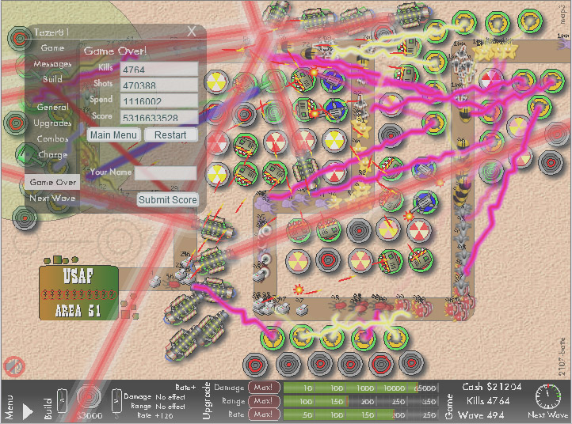Close the Tazer81 panel with the X

pos(192,32)
